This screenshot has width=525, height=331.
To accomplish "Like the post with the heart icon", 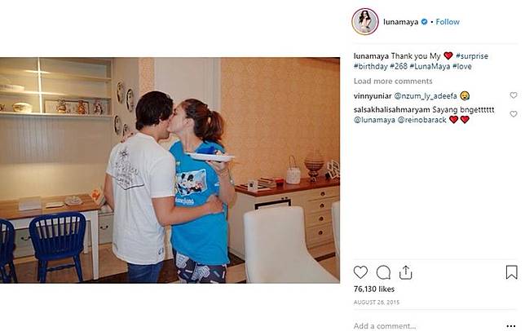I will 360,272.
